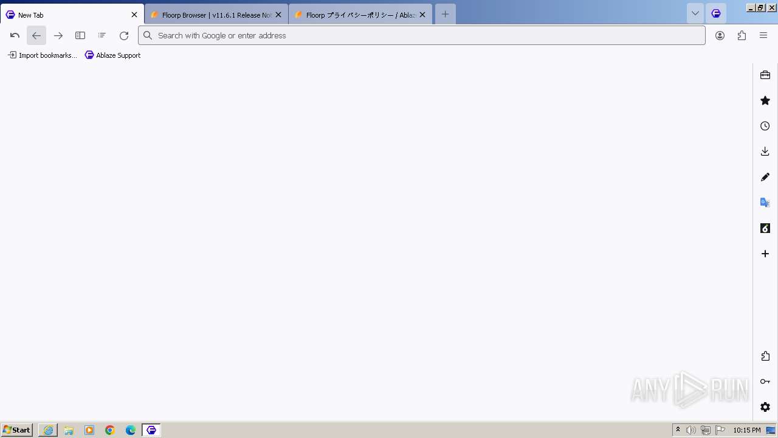Open notes pencil icon in sidebar
Image resolution: width=778 pixels, height=438 pixels.
(x=765, y=177)
